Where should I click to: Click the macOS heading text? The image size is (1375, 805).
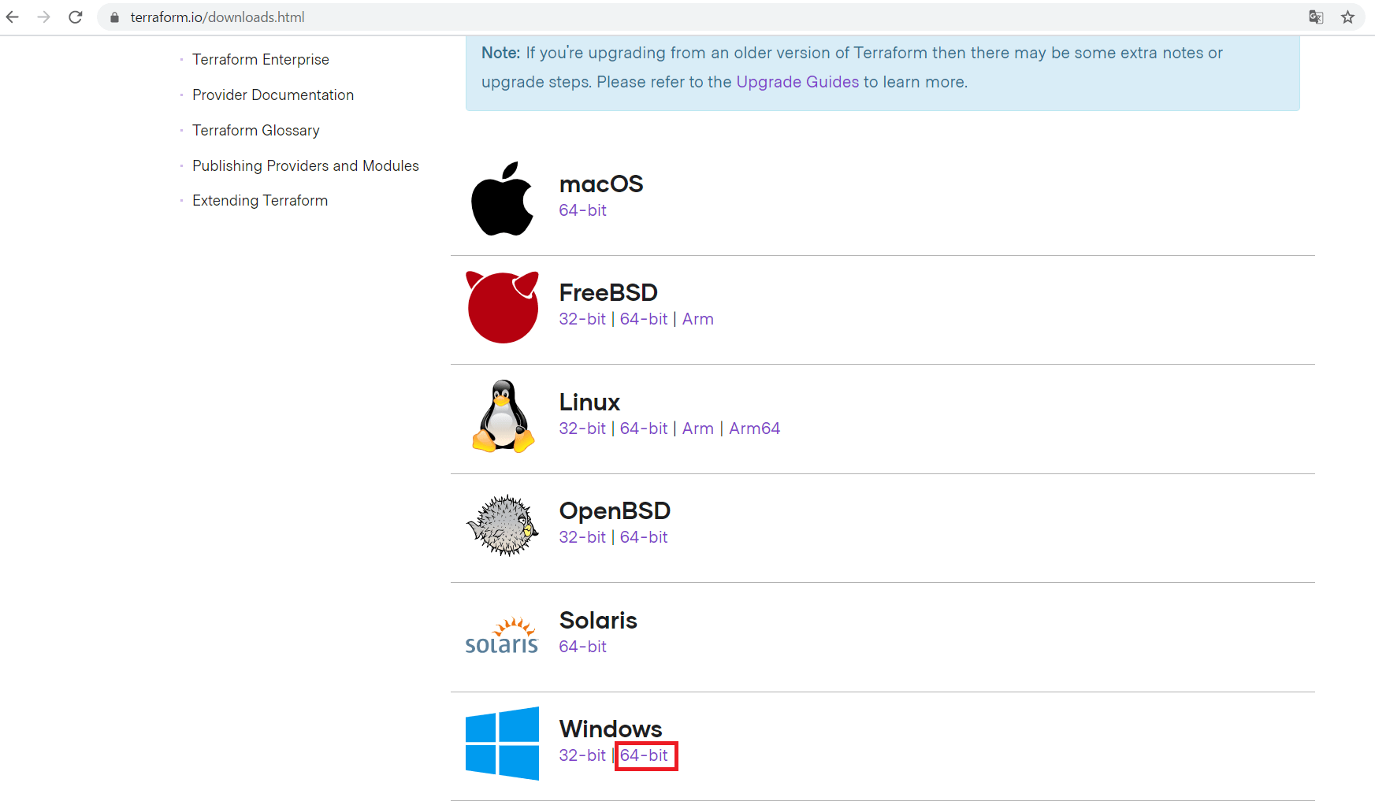tap(601, 184)
